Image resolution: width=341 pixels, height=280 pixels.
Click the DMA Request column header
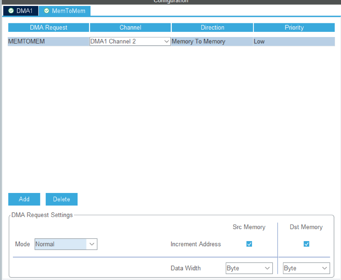48,27
